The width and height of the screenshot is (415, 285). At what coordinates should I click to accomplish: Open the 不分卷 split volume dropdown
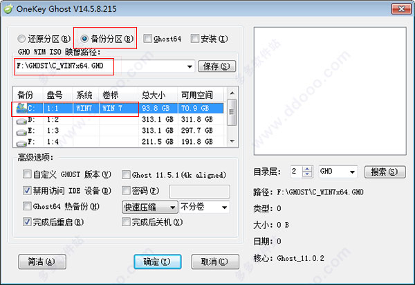[224, 207]
